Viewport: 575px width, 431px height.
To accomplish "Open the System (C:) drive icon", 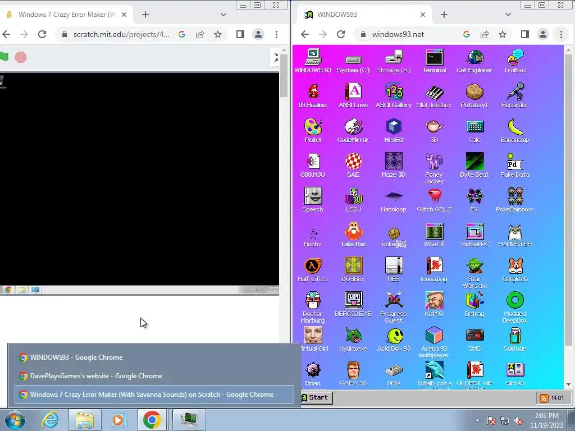I will [x=353, y=63].
